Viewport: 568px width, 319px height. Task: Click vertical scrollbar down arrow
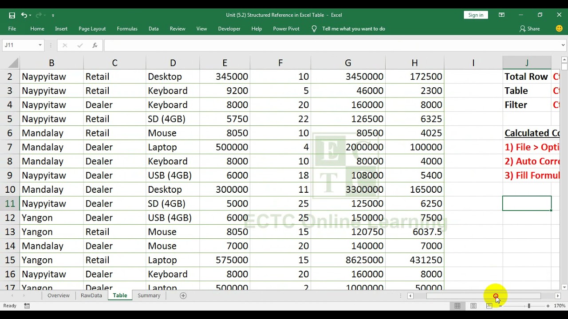point(564,288)
